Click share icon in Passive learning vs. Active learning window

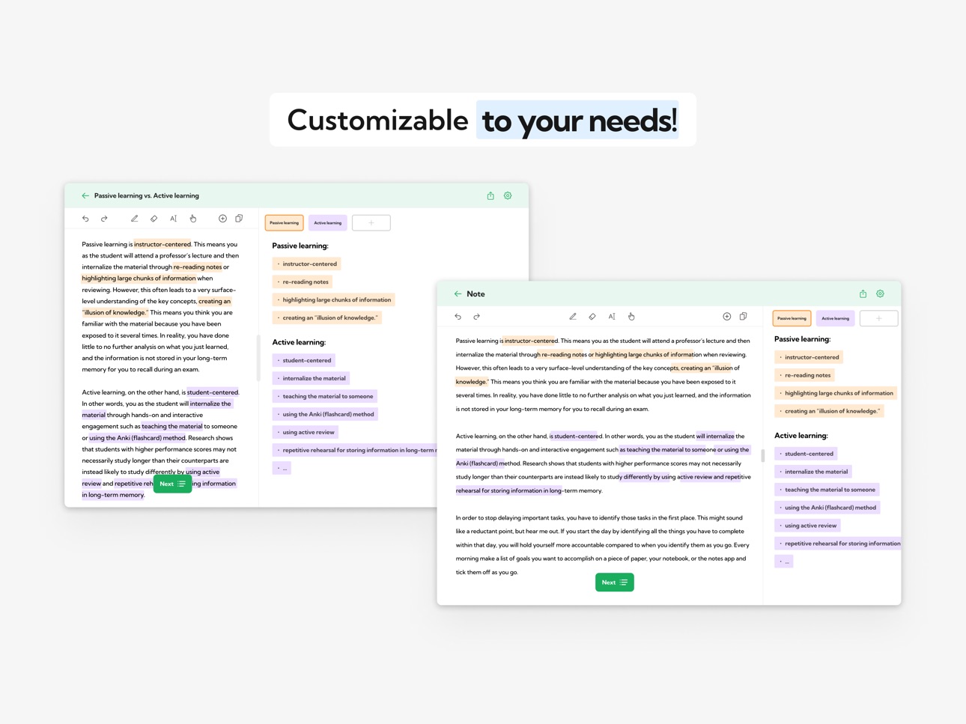(490, 196)
